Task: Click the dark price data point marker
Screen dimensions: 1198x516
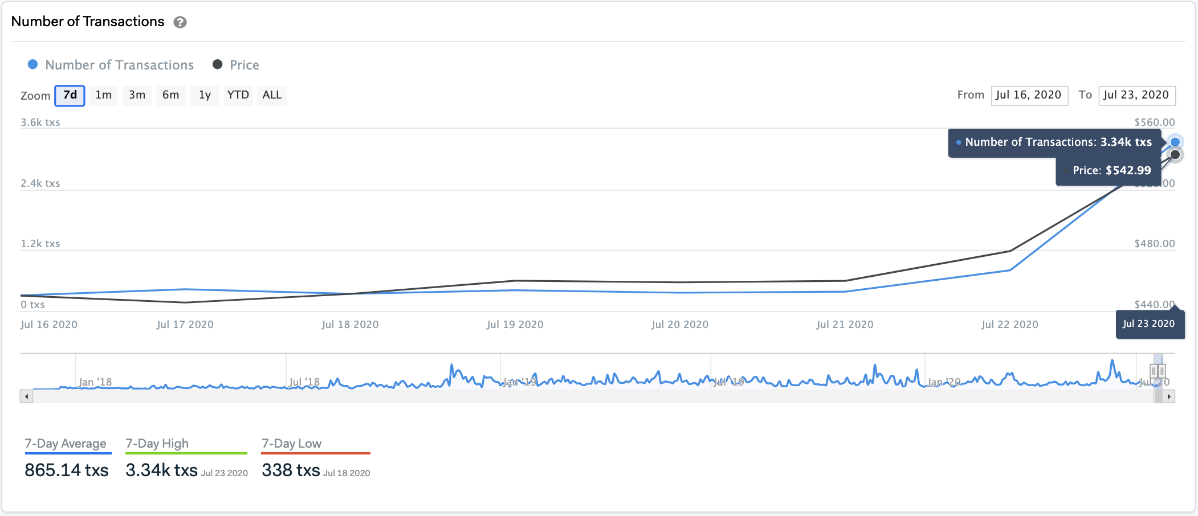Action: click(1175, 155)
